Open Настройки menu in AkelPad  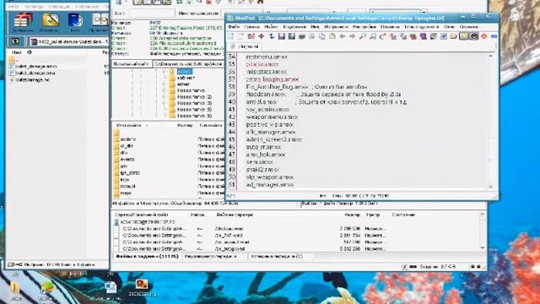364,26
